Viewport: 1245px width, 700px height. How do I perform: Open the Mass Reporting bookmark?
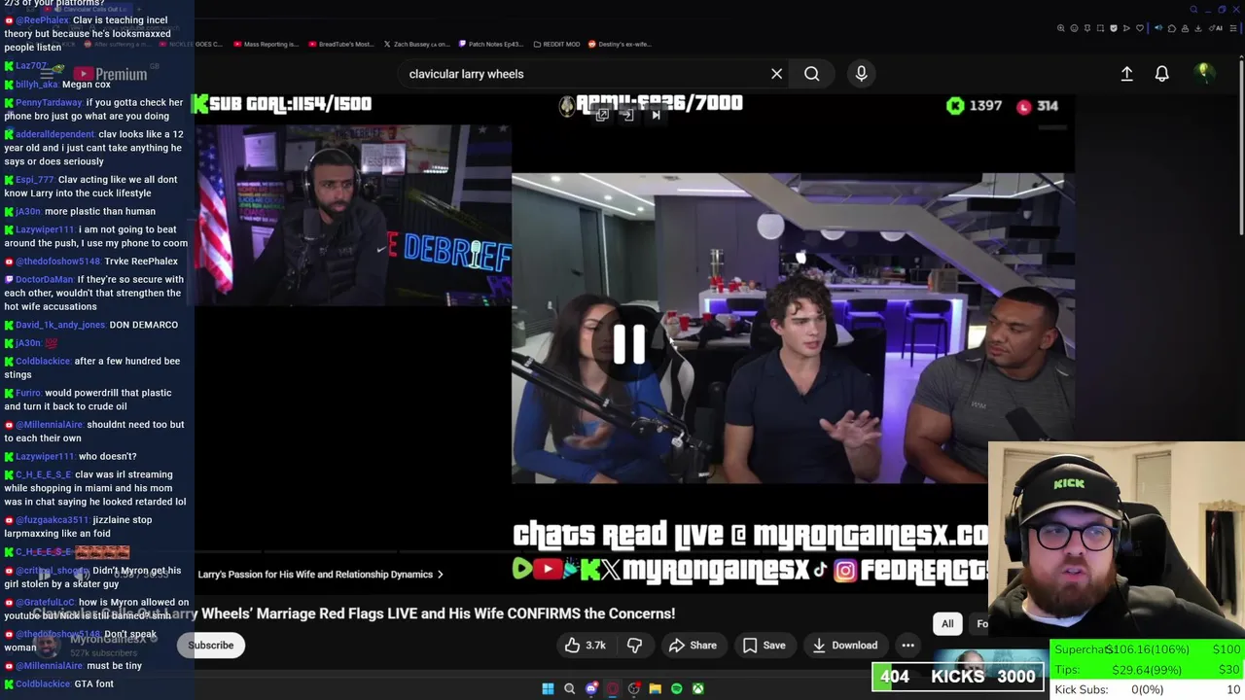point(266,44)
